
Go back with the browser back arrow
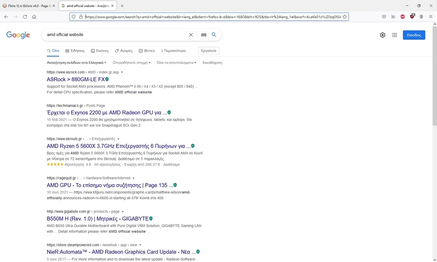(x=6, y=17)
